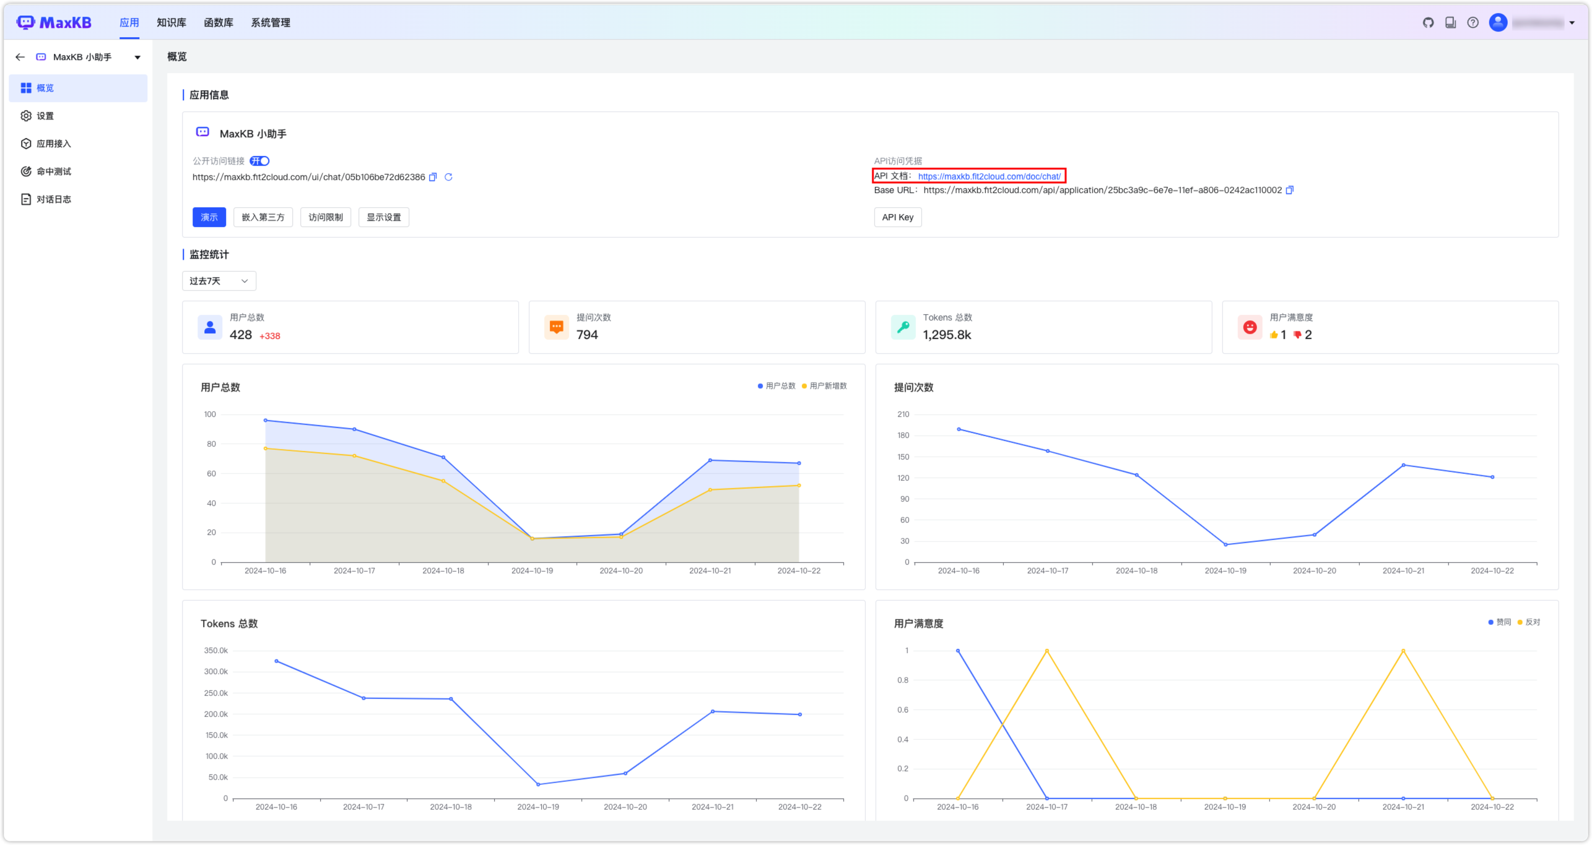Open the GitHub repository icon
The height and width of the screenshot is (845, 1592).
point(1429,22)
